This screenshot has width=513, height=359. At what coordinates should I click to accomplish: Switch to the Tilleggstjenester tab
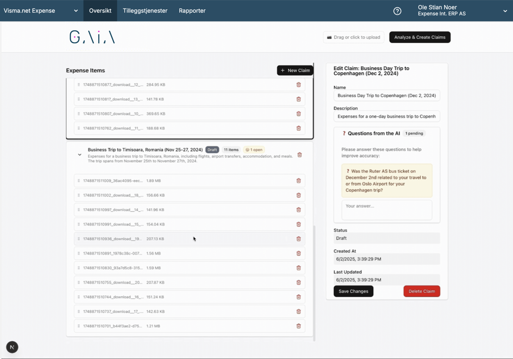click(145, 11)
